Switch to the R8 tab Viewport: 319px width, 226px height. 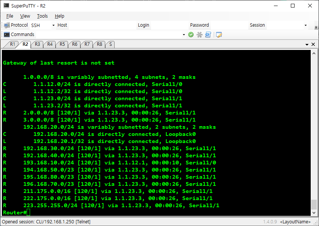pos(100,44)
